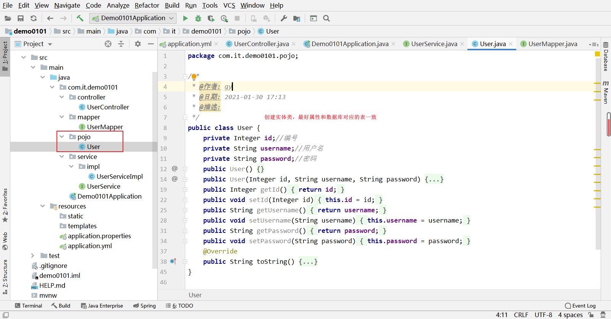Open the run configuration dropdown Demo0101Application

coord(133,18)
